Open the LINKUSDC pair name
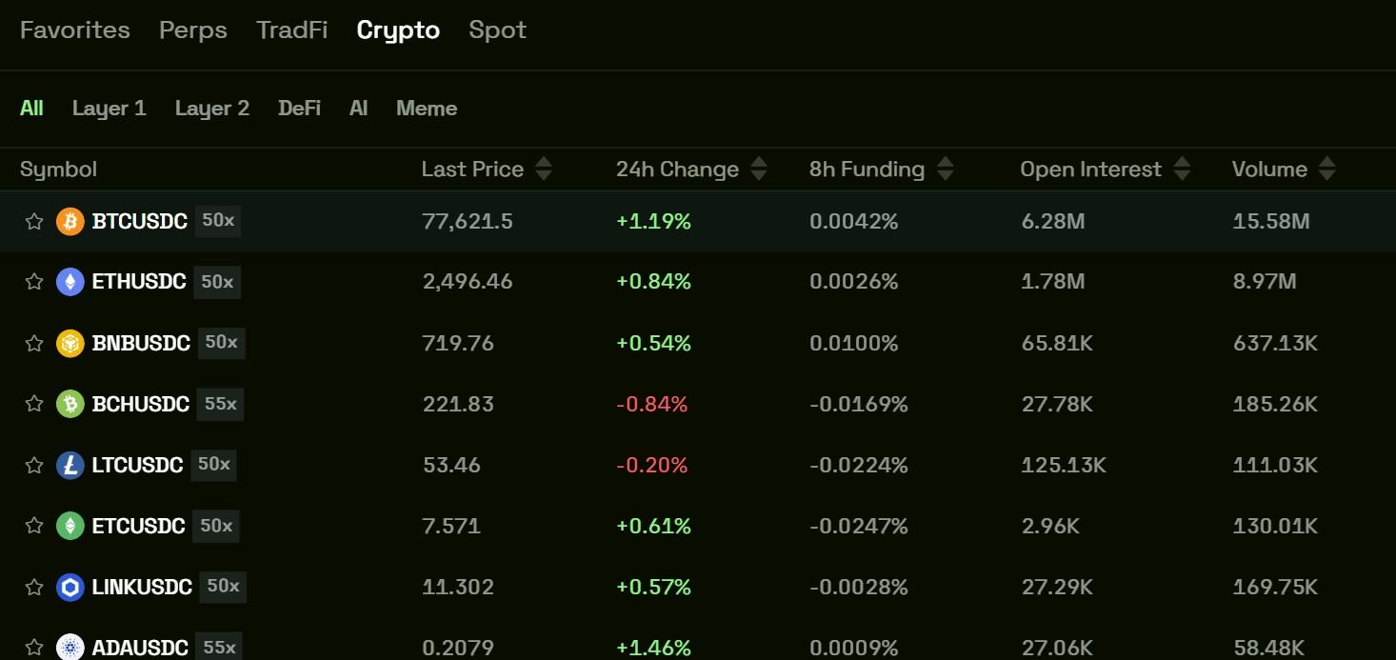Screen dimensions: 1396x660 point(143,587)
